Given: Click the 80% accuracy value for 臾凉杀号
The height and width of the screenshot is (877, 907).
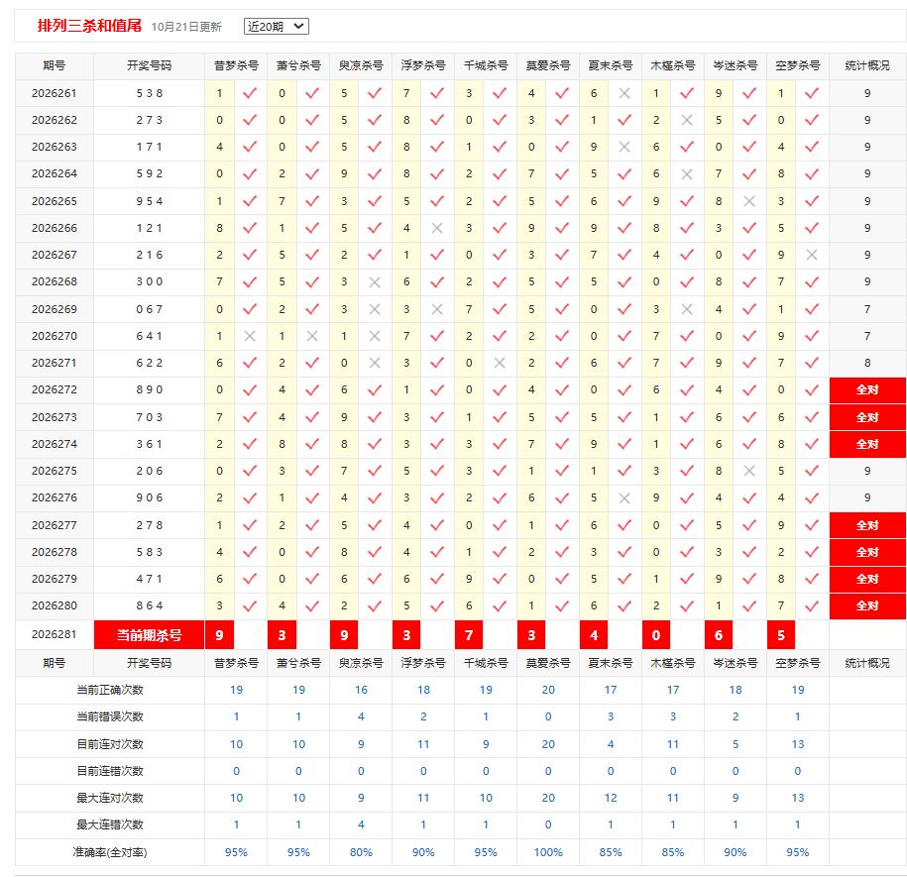Looking at the screenshot, I should [361, 852].
